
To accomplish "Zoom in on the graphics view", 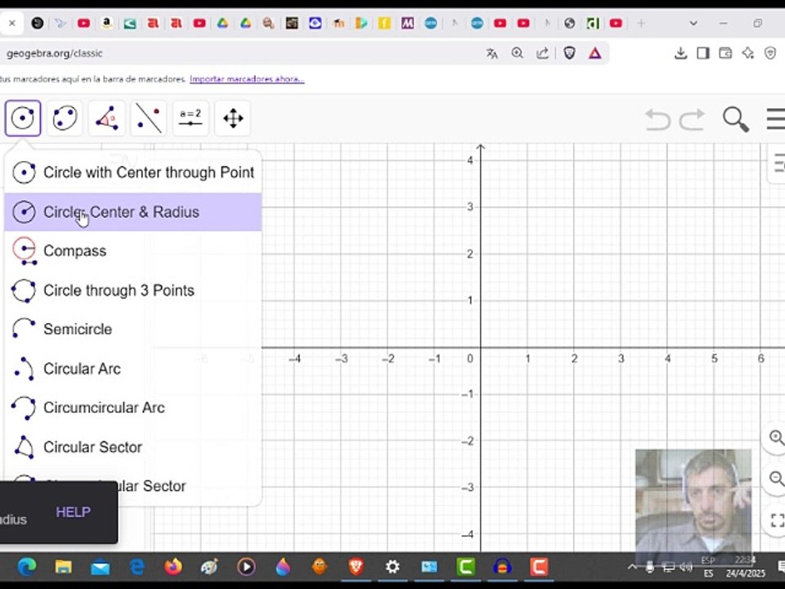I will point(776,437).
